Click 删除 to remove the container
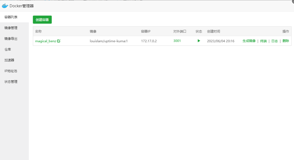The image size is (294, 160). 286,41
